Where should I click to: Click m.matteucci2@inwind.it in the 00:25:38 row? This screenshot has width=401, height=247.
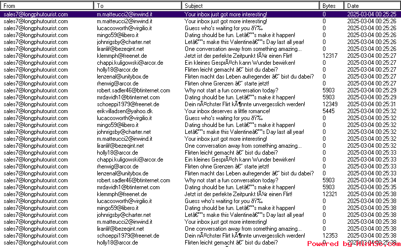pos(124,221)
